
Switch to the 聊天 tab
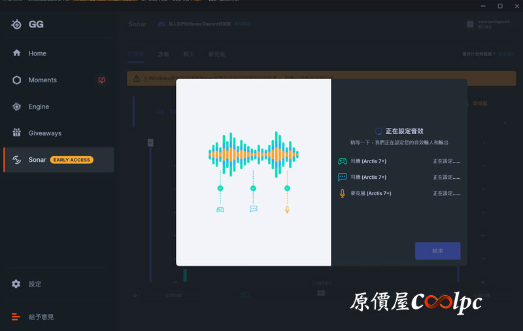[188, 54]
